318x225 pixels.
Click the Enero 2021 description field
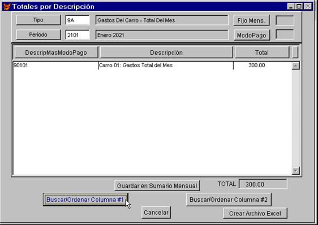162,35
